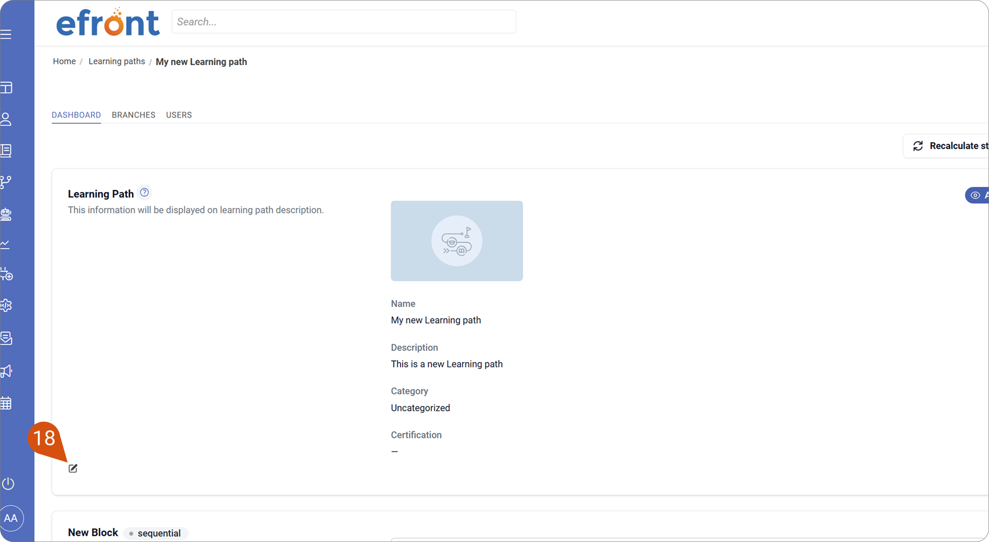Click the Search input field

tap(344, 21)
